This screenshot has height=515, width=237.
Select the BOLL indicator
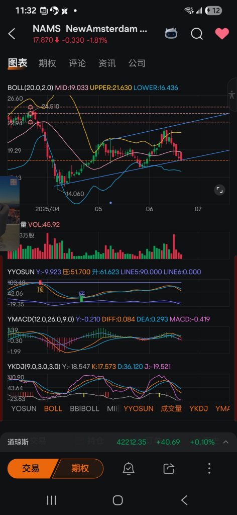click(x=53, y=408)
